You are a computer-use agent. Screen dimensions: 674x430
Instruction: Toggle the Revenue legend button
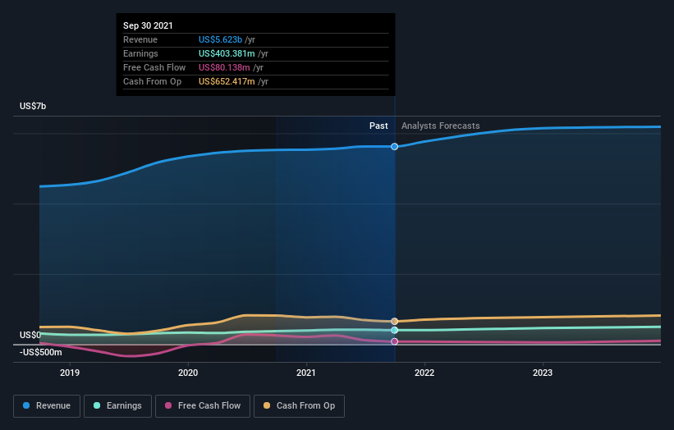point(47,406)
